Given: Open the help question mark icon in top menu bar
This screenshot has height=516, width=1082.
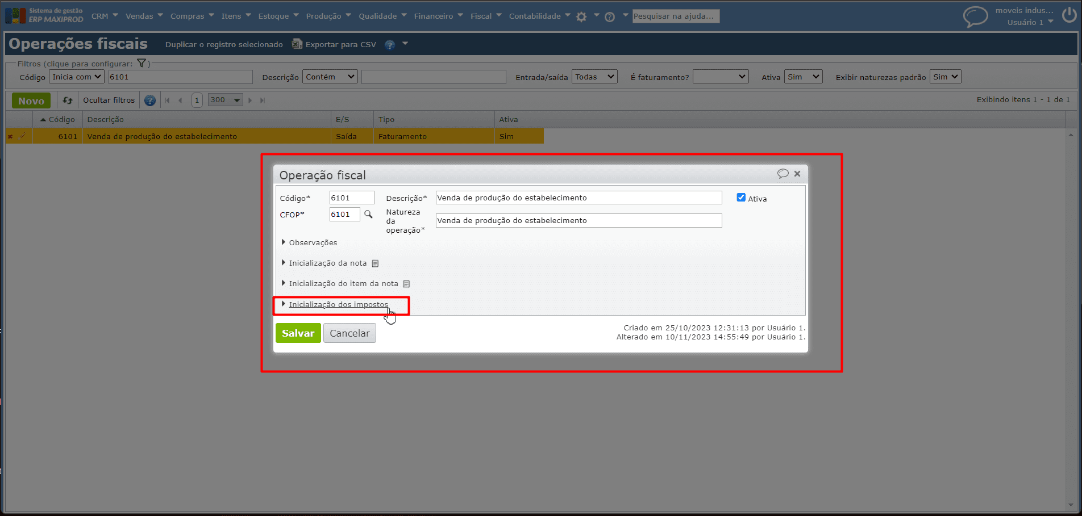Looking at the screenshot, I should point(610,17).
